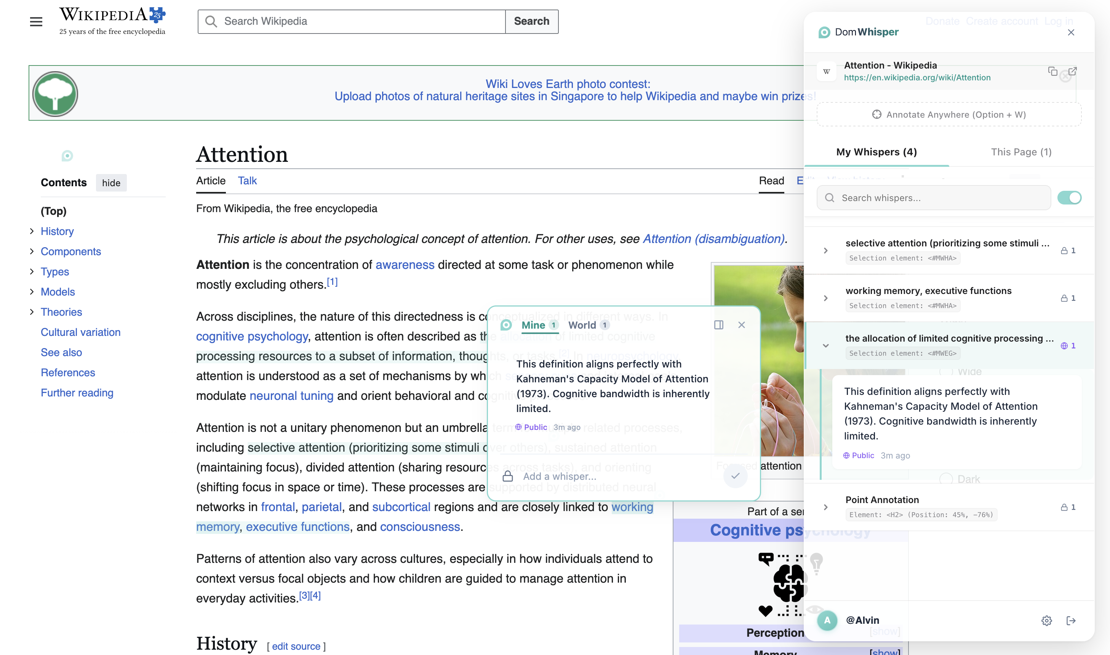Close the whisper popup
The width and height of the screenshot is (1110, 655).
pos(742,325)
